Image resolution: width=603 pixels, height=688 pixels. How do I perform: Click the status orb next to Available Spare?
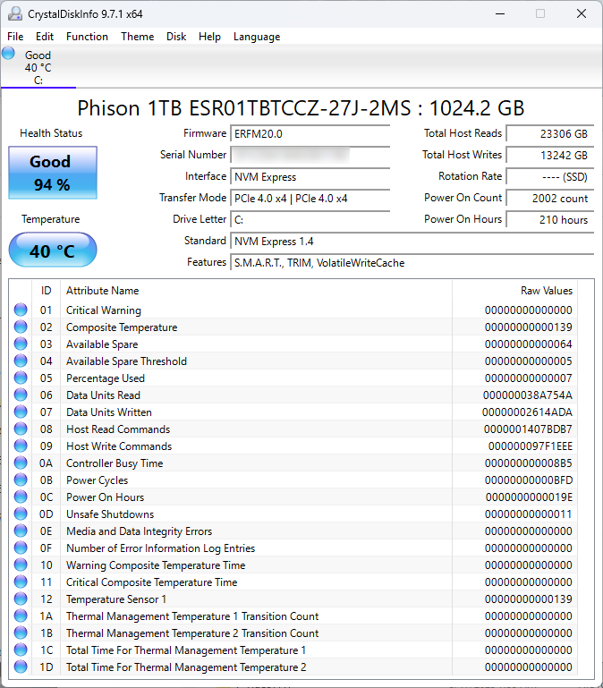(x=21, y=344)
